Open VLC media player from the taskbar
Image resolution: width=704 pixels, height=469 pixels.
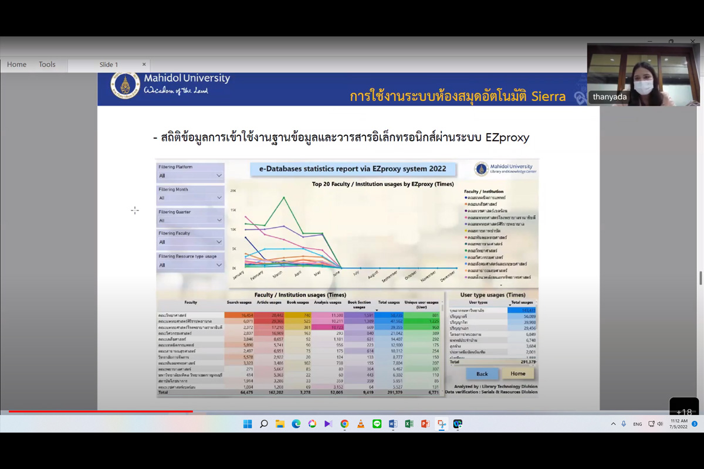pos(361,424)
